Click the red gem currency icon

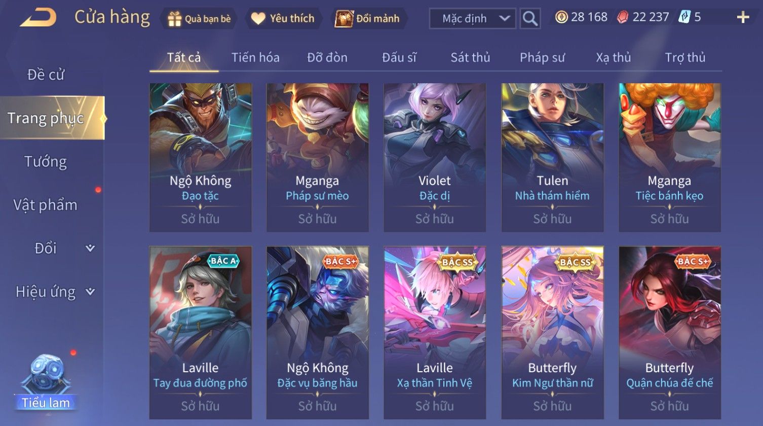622,17
